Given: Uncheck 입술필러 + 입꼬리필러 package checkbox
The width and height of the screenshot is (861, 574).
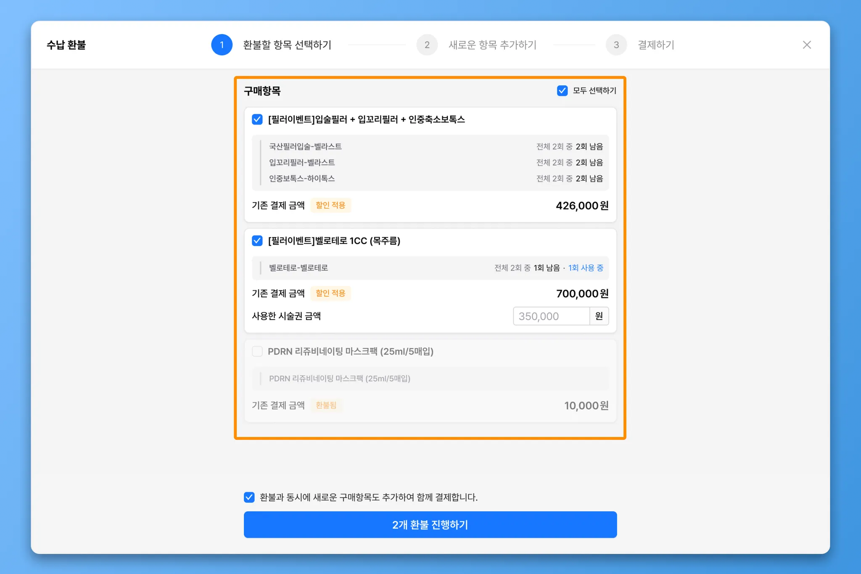Looking at the screenshot, I should coord(257,119).
